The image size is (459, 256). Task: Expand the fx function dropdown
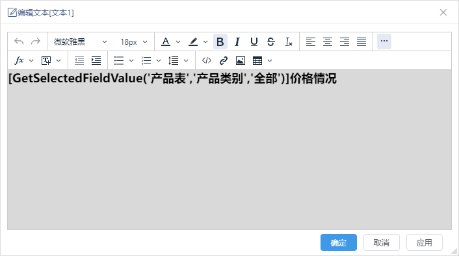pos(31,61)
